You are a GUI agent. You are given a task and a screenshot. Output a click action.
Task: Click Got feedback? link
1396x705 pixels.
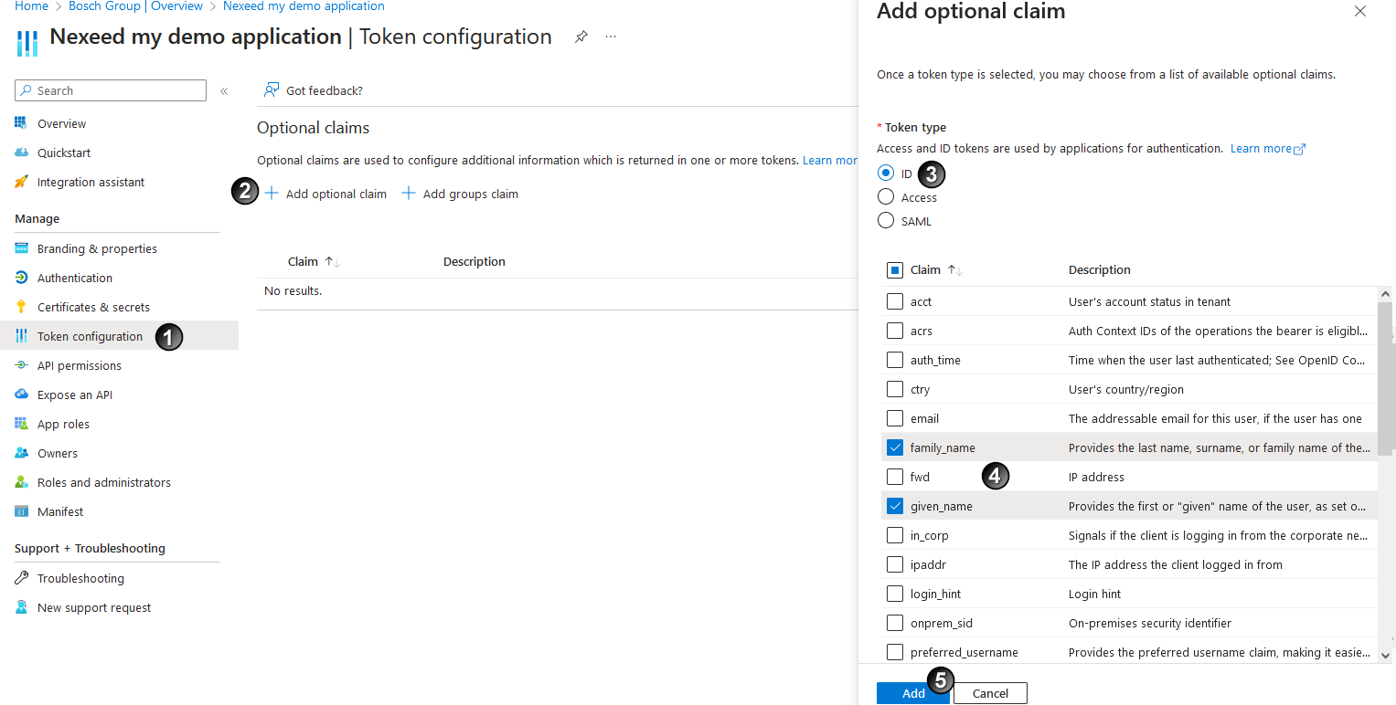[314, 90]
